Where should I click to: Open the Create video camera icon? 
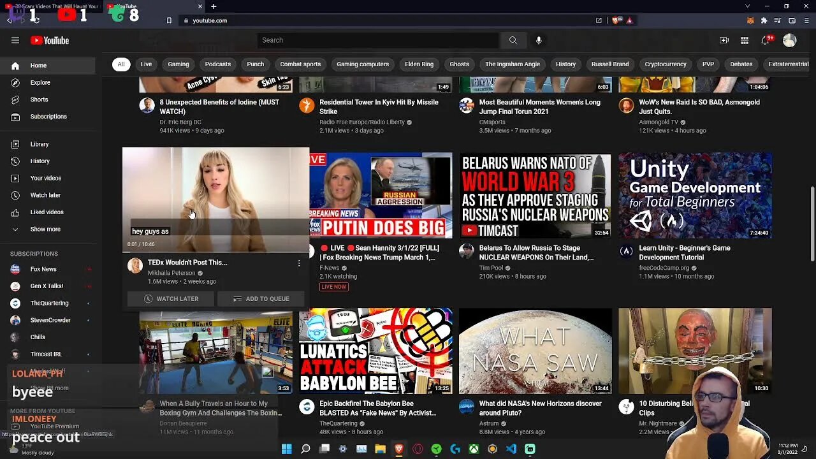[x=724, y=40]
